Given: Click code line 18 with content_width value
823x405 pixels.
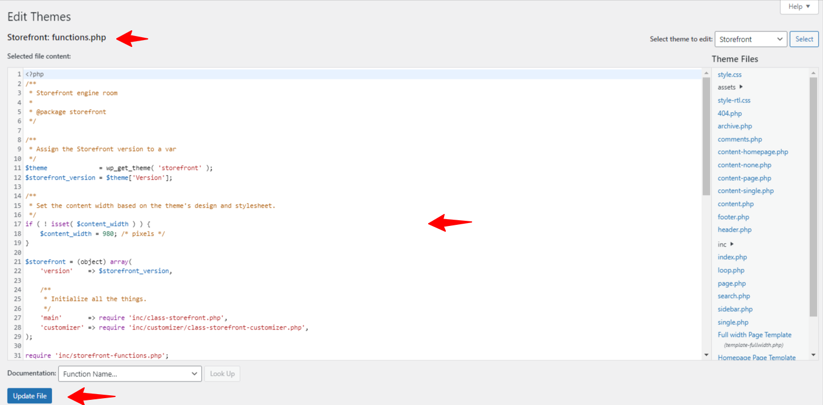Looking at the screenshot, I should (102, 233).
